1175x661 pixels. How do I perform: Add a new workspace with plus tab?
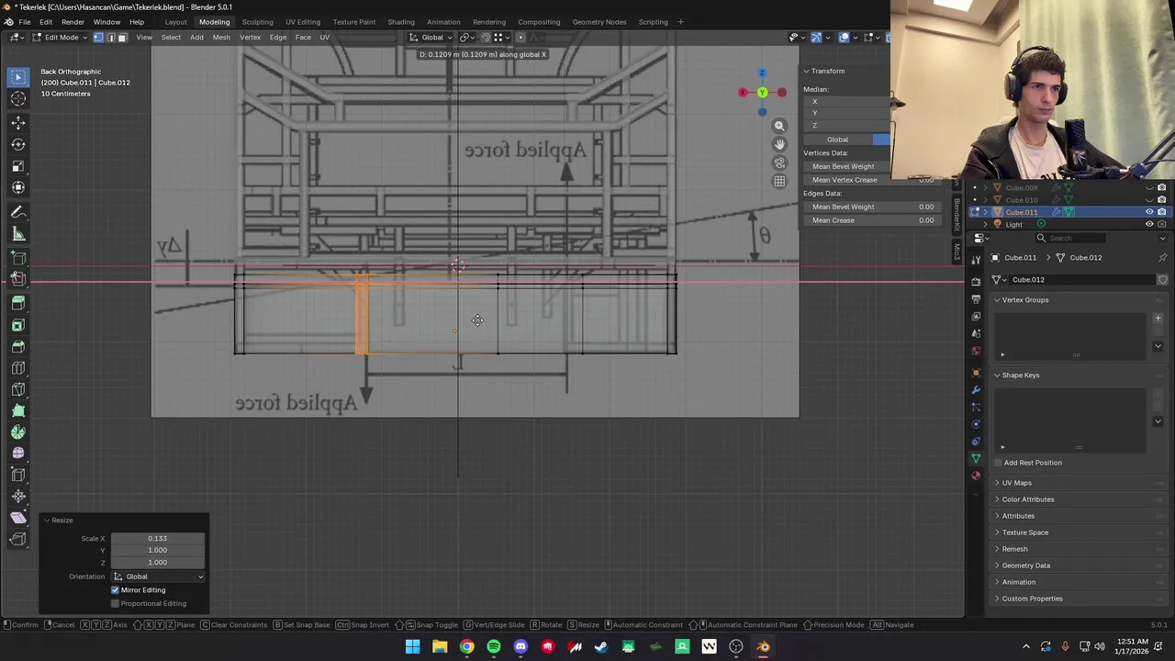[x=680, y=22]
